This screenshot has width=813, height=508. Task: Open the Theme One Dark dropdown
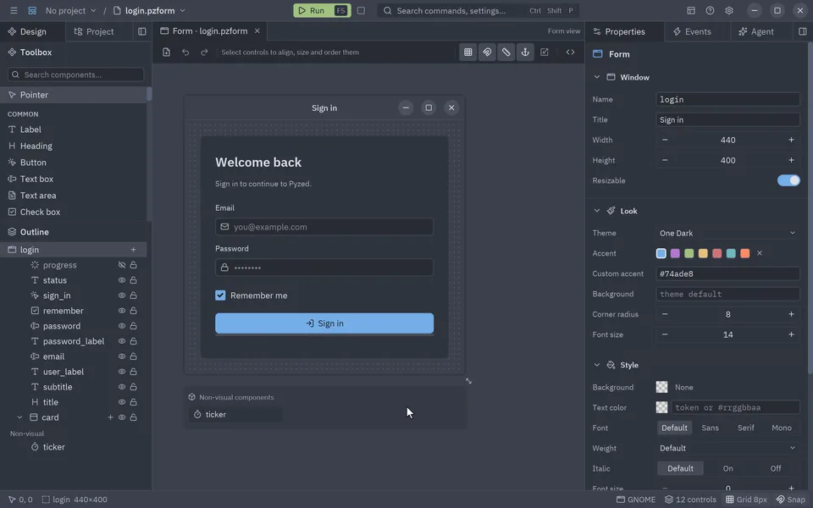pos(727,234)
